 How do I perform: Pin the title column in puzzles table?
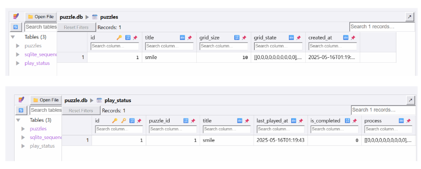point(190,38)
